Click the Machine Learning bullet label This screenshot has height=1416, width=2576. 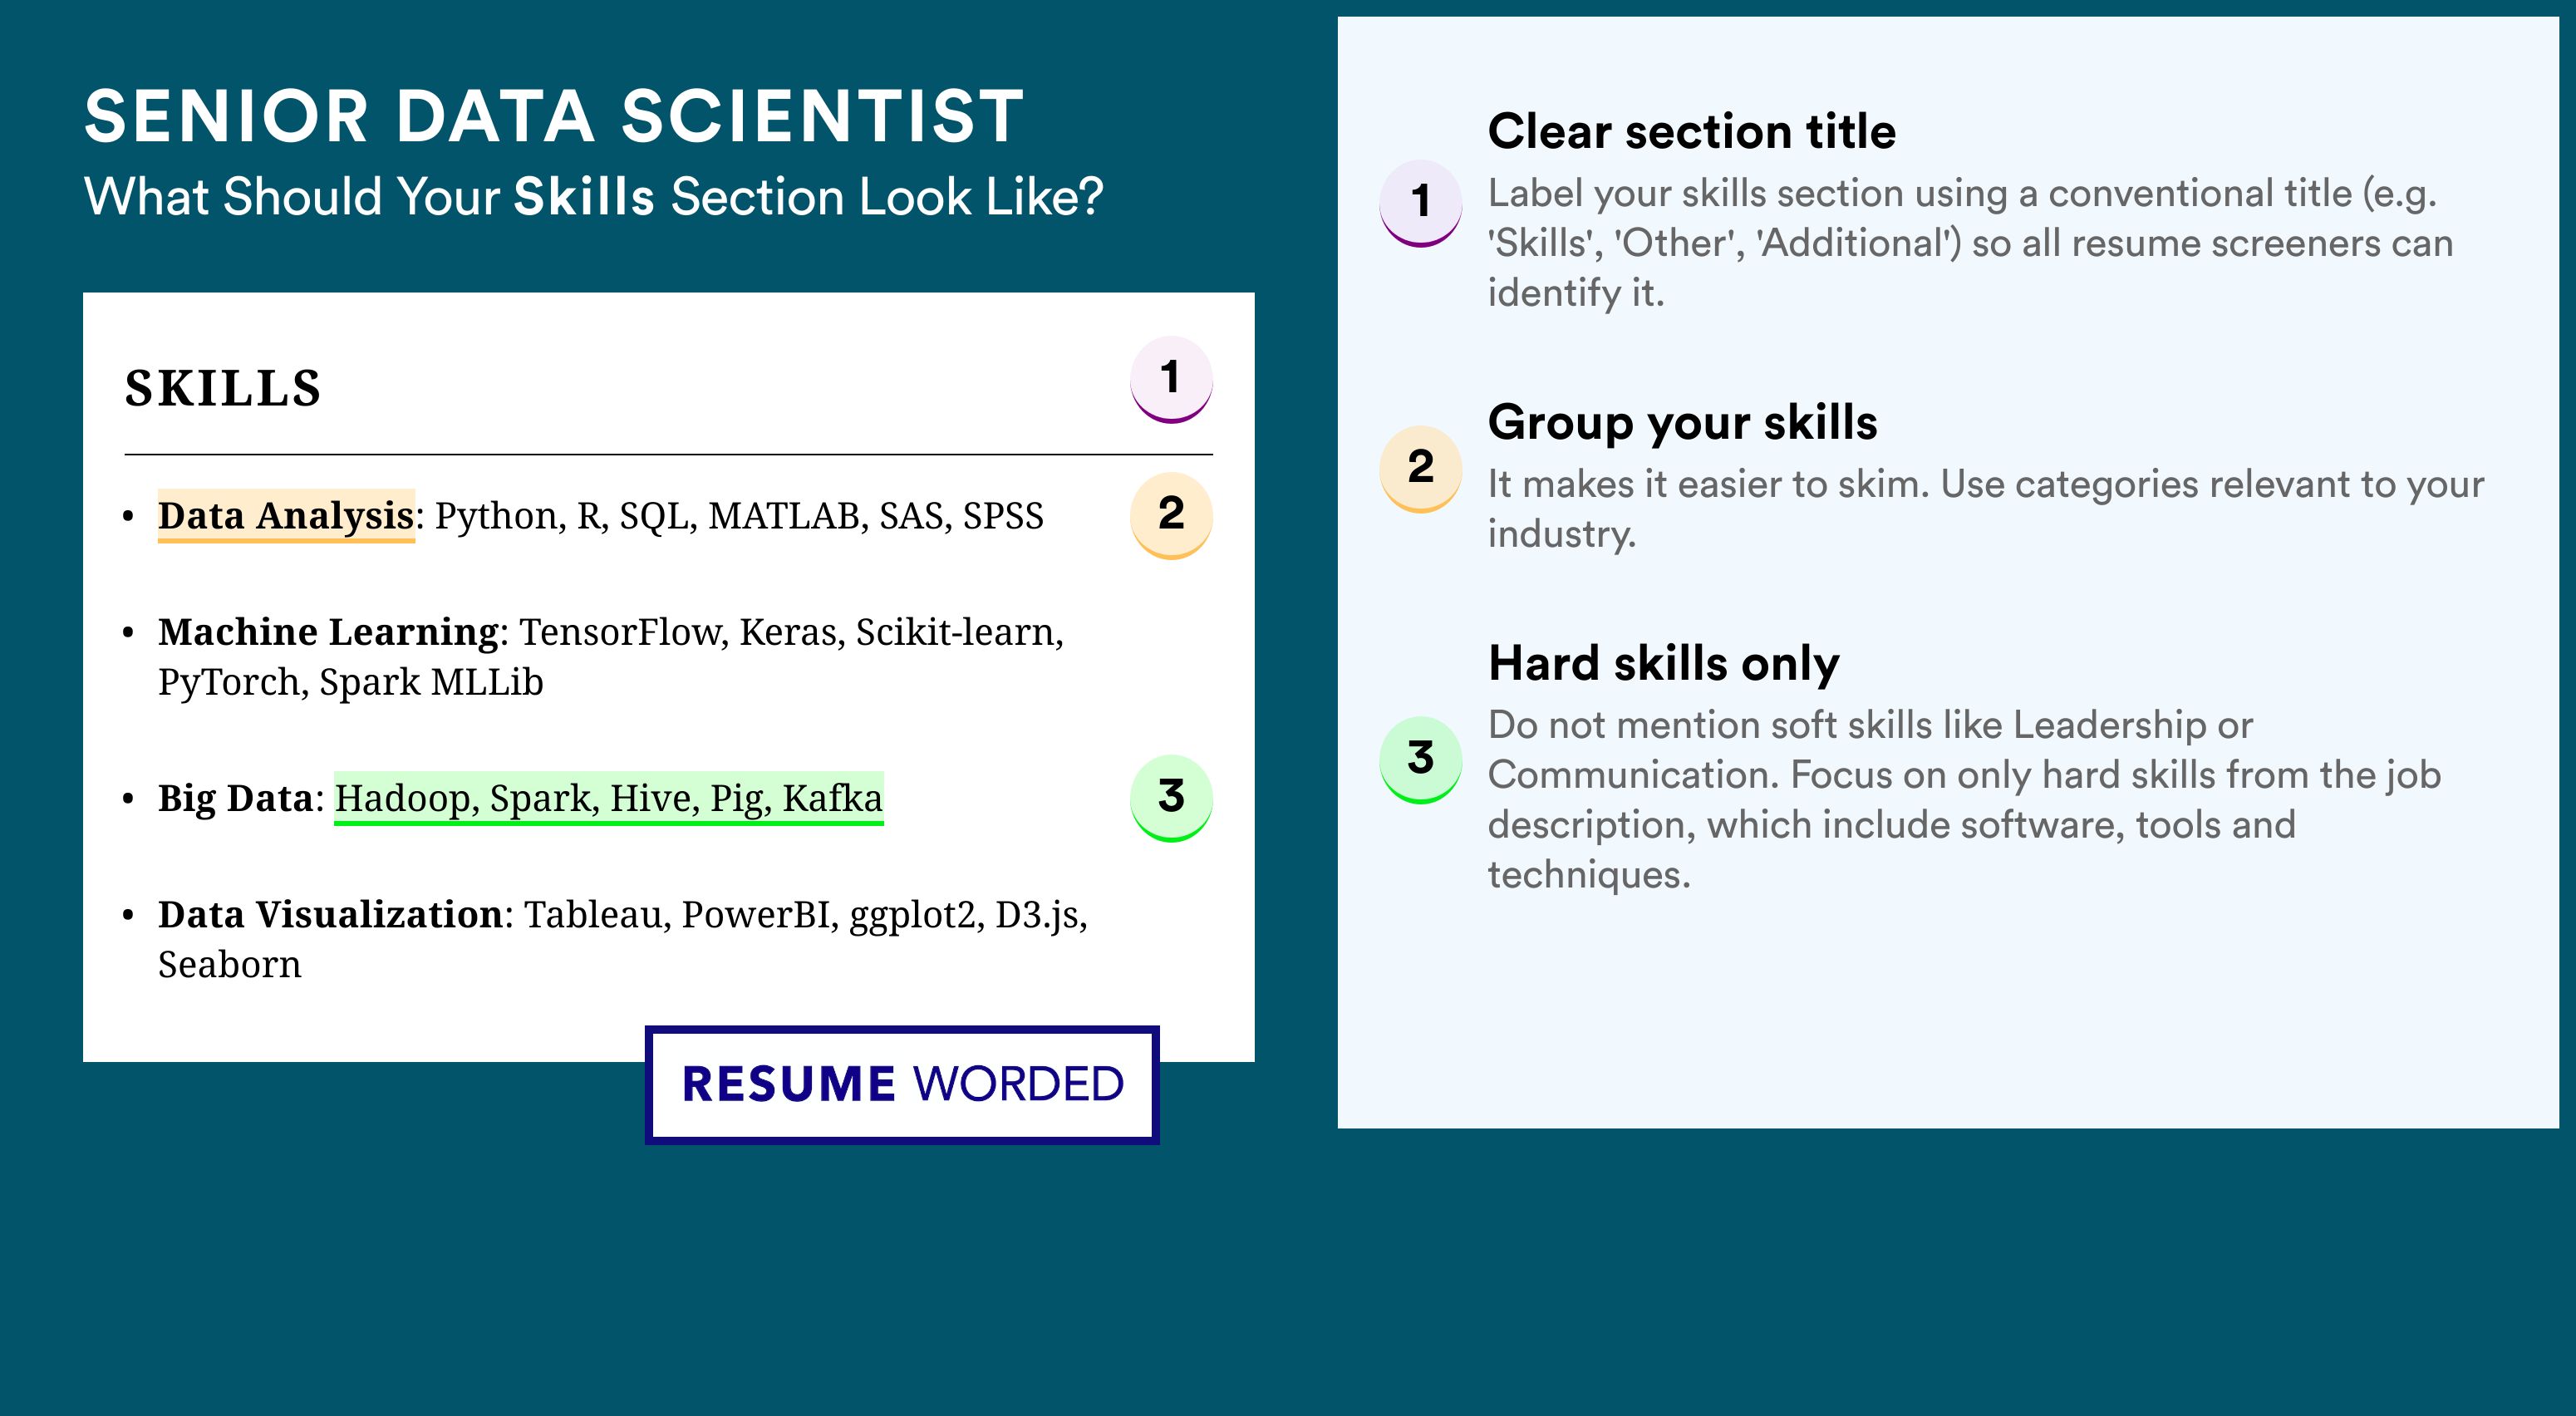(x=328, y=632)
